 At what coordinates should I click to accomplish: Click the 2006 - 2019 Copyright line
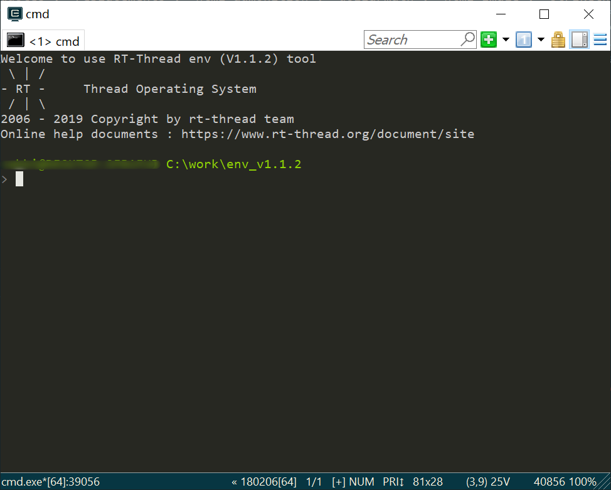point(147,119)
